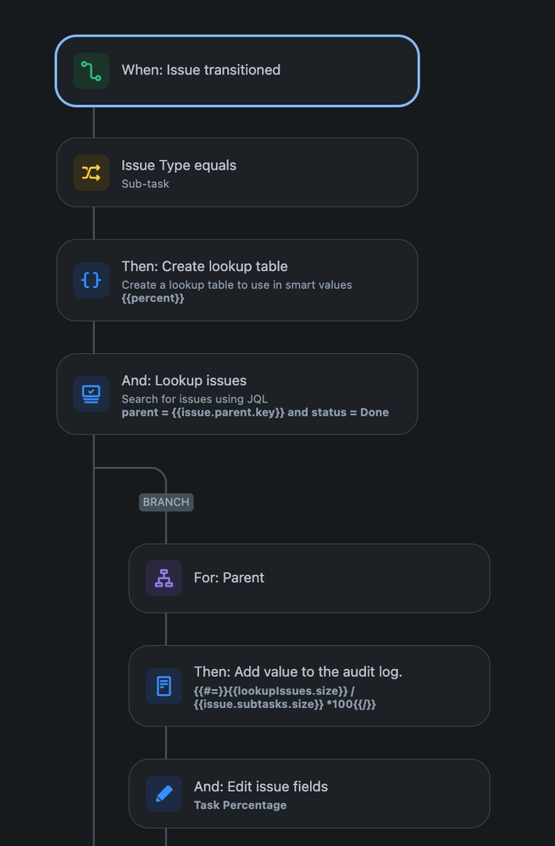Select the Lookup issues JQL search icon

click(x=91, y=394)
